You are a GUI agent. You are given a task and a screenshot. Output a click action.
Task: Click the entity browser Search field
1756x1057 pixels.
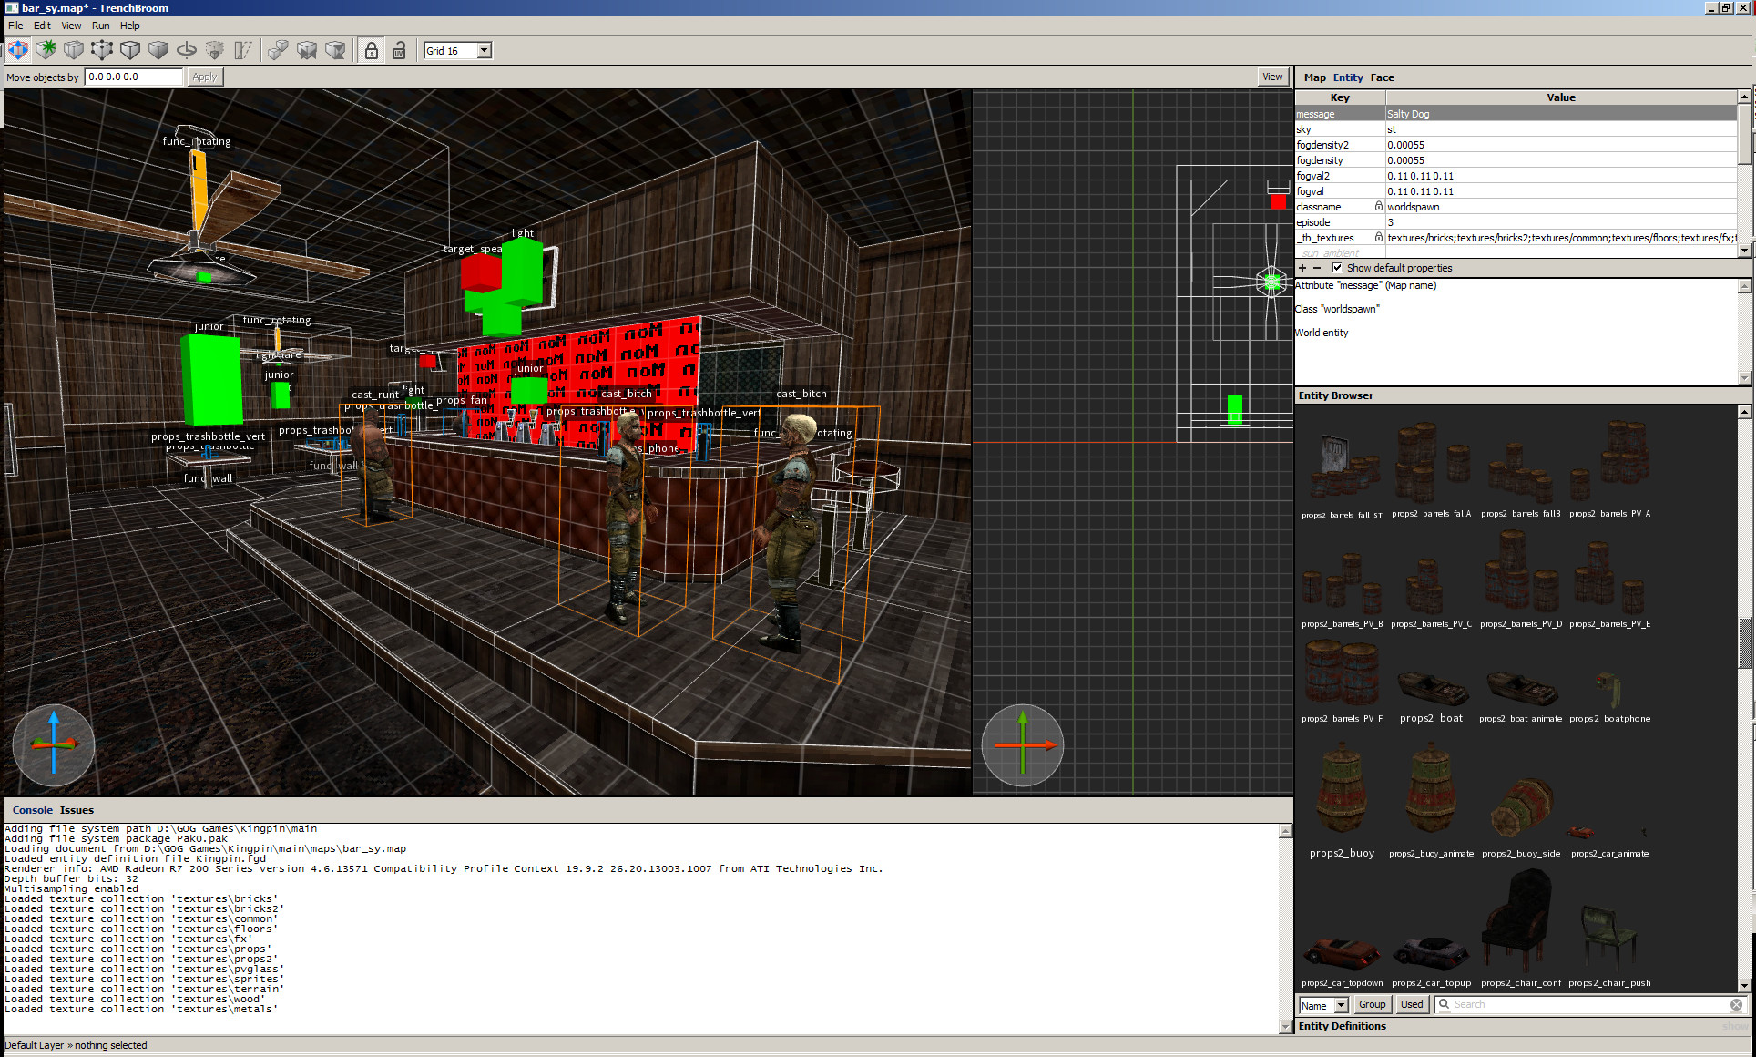(1589, 1004)
